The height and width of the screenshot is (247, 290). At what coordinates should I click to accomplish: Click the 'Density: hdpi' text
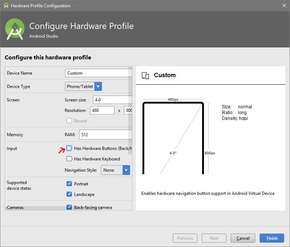coord(235,118)
